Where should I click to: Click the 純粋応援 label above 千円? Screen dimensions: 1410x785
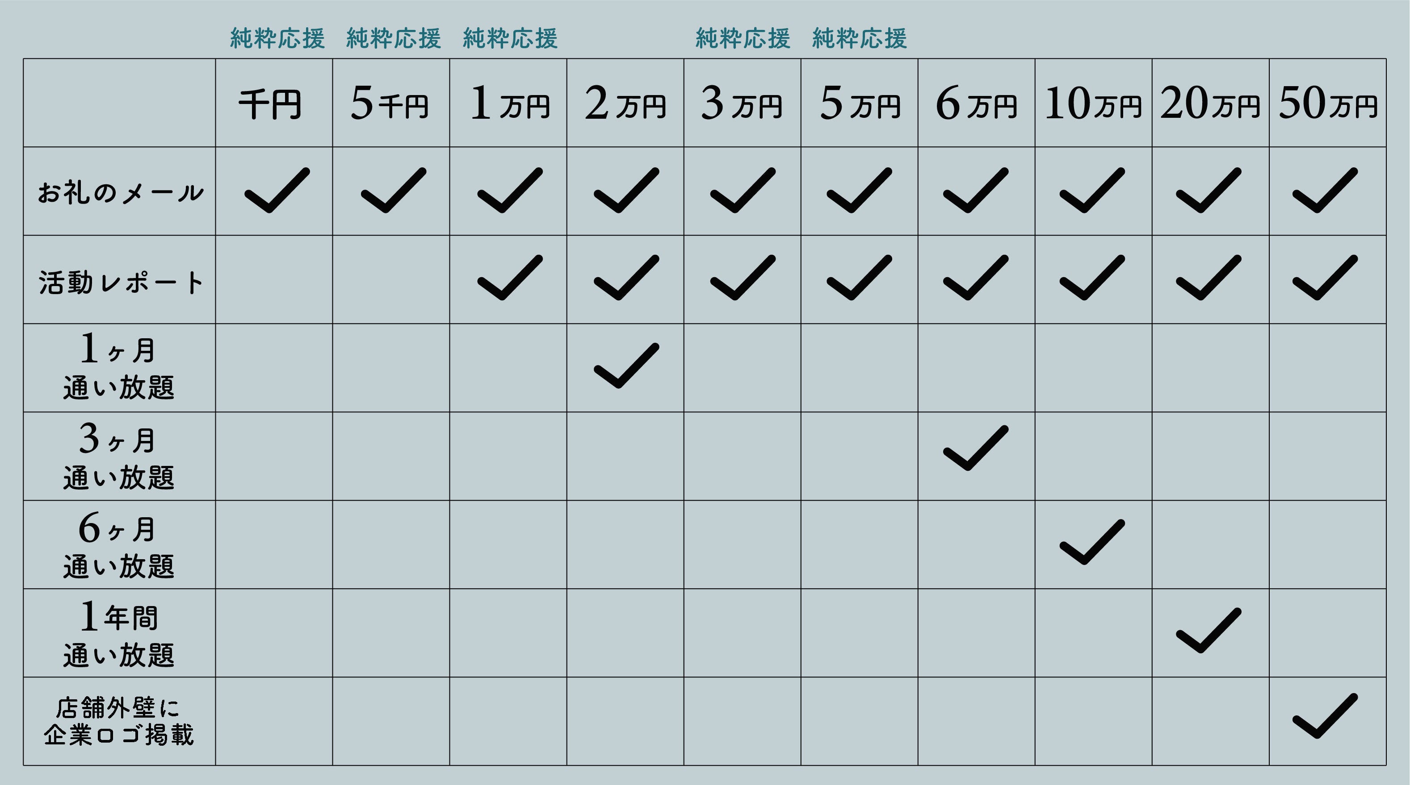click(277, 38)
